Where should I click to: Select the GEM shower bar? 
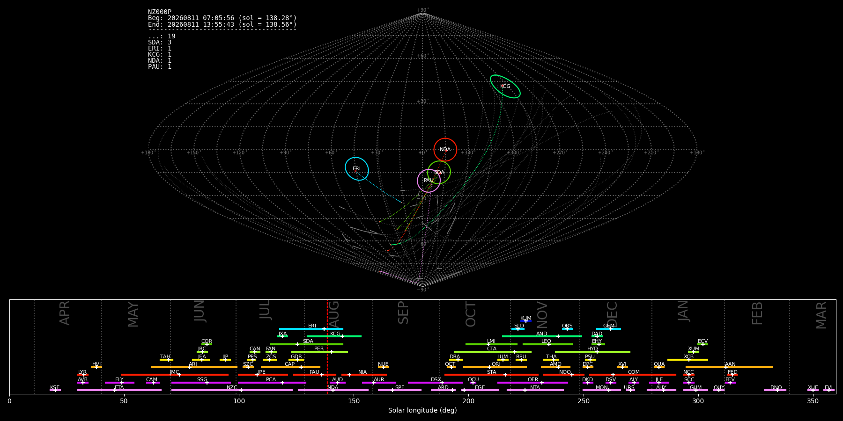[608, 329]
